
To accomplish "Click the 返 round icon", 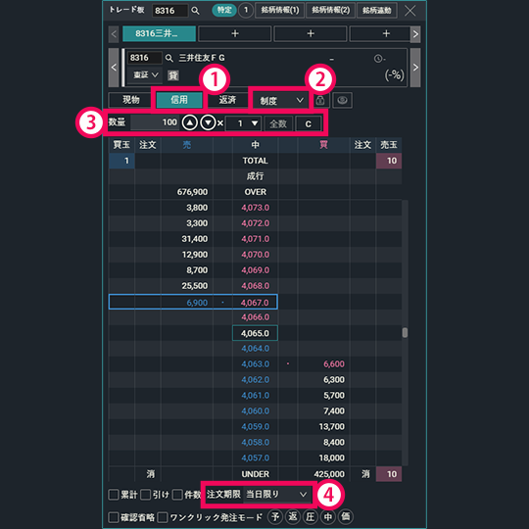I will click(x=293, y=516).
